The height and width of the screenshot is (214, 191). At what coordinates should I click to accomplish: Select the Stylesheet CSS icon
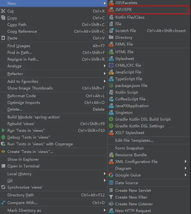[x=111, y=59]
